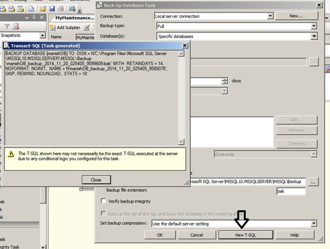Click the disabled Contents button
This screenshot has height=249, width=330.
[296, 144]
